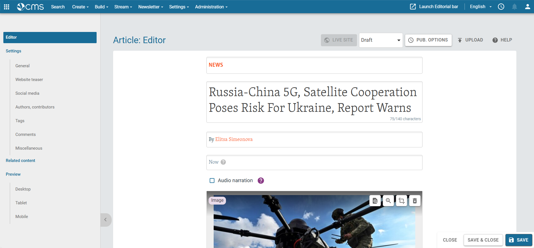The height and width of the screenshot is (248, 534).
Task: Click the zoom magnifier icon on image
Action: 388,201
